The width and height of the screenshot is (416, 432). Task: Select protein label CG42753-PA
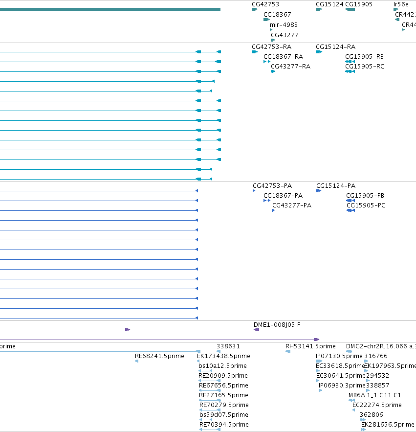(x=272, y=186)
